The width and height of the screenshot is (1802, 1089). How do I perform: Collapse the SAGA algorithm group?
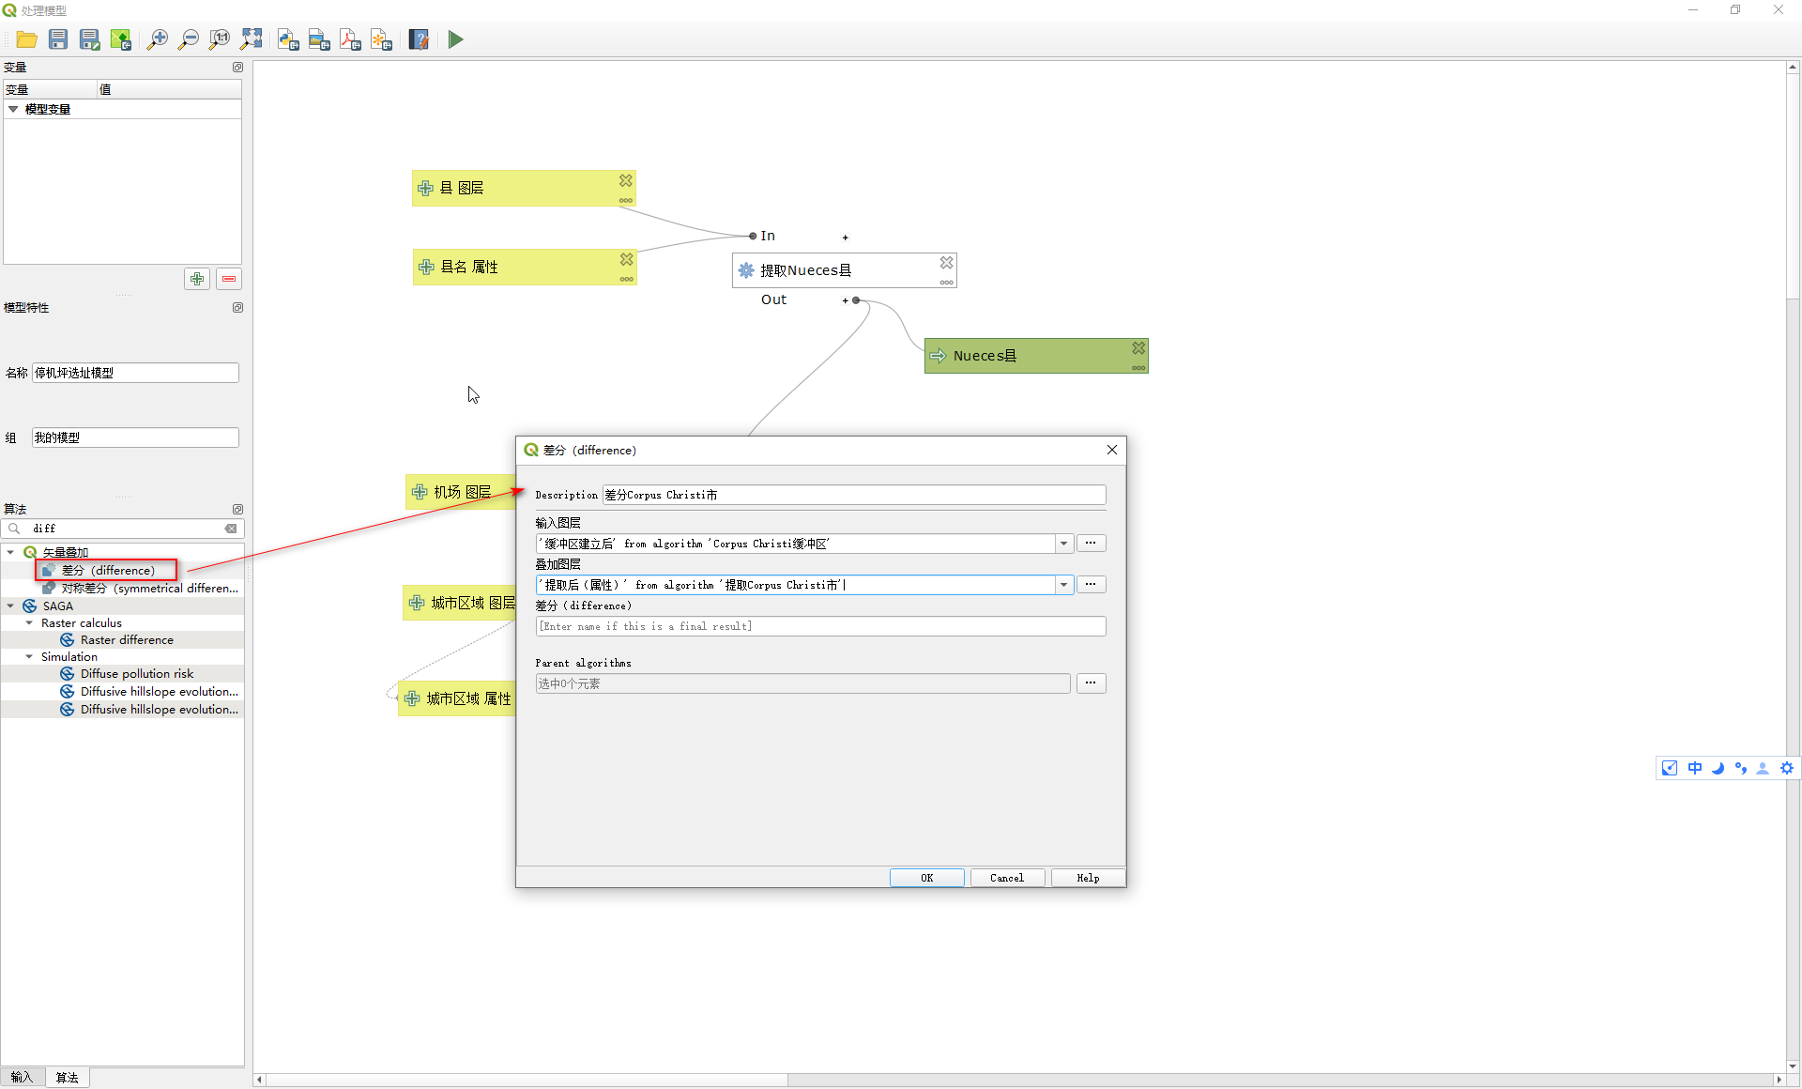click(11, 606)
